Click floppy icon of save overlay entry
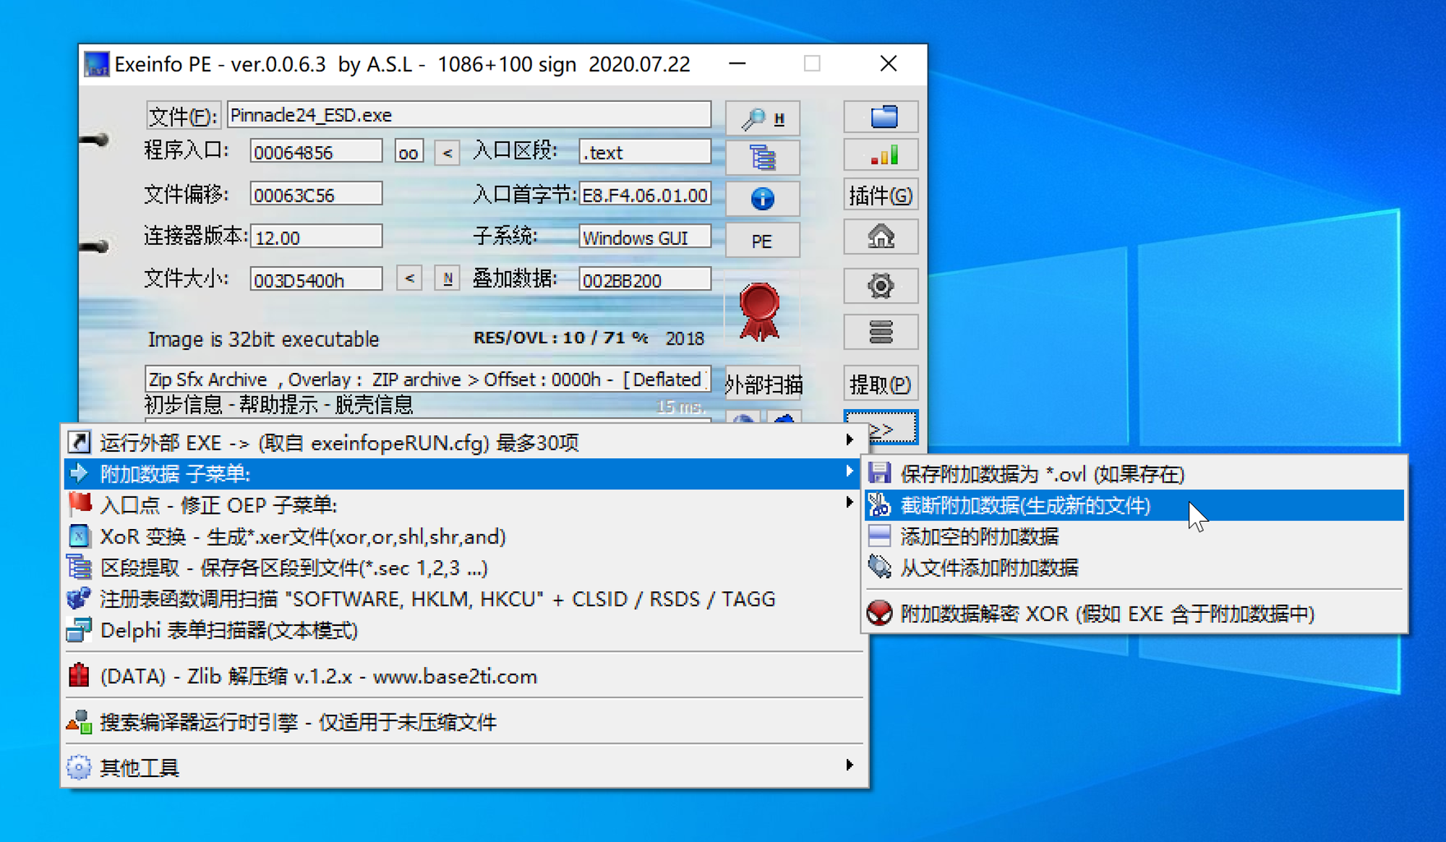Viewport: 1446px width, 842px height. pyautogui.click(x=879, y=473)
